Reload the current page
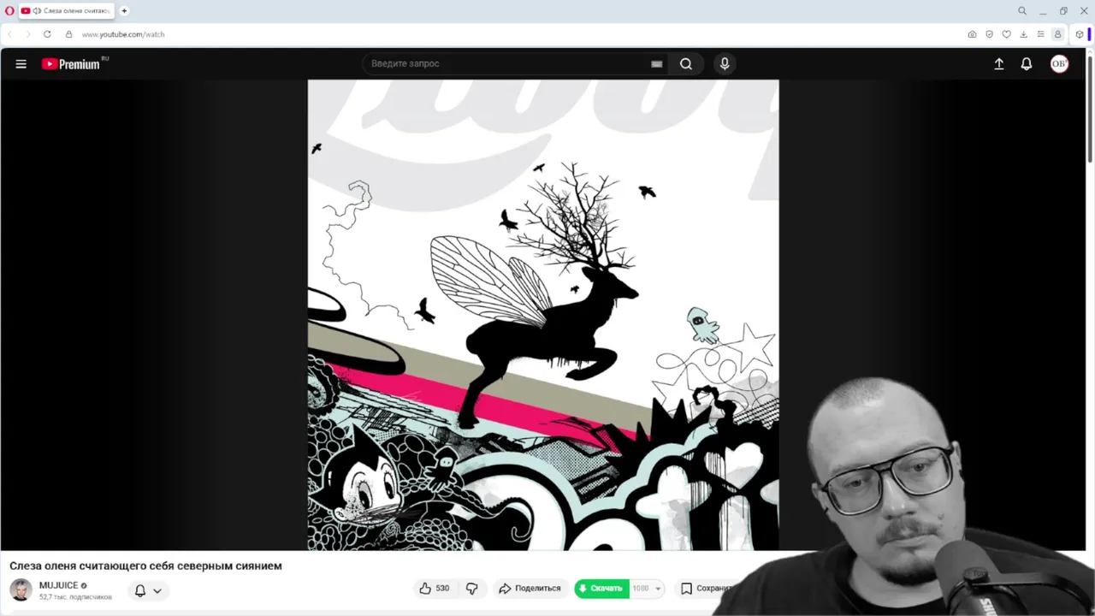This screenshot has height=616, width=1095. pos(47,34)
